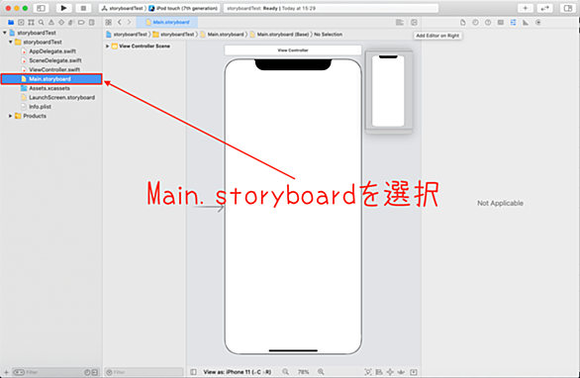Screen dimensions: 580x378
Task: Stop the running scheme
Action: point(83,8)
